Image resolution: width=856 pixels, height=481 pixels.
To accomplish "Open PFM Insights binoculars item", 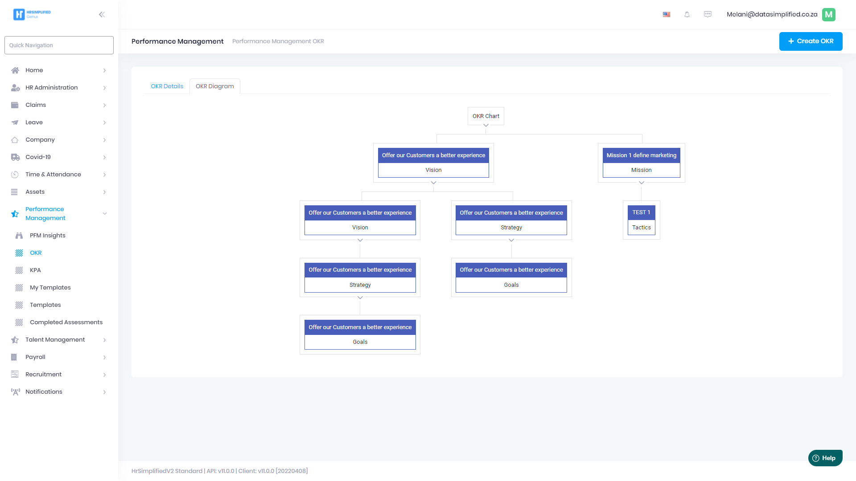I will (x=47, y=236).
